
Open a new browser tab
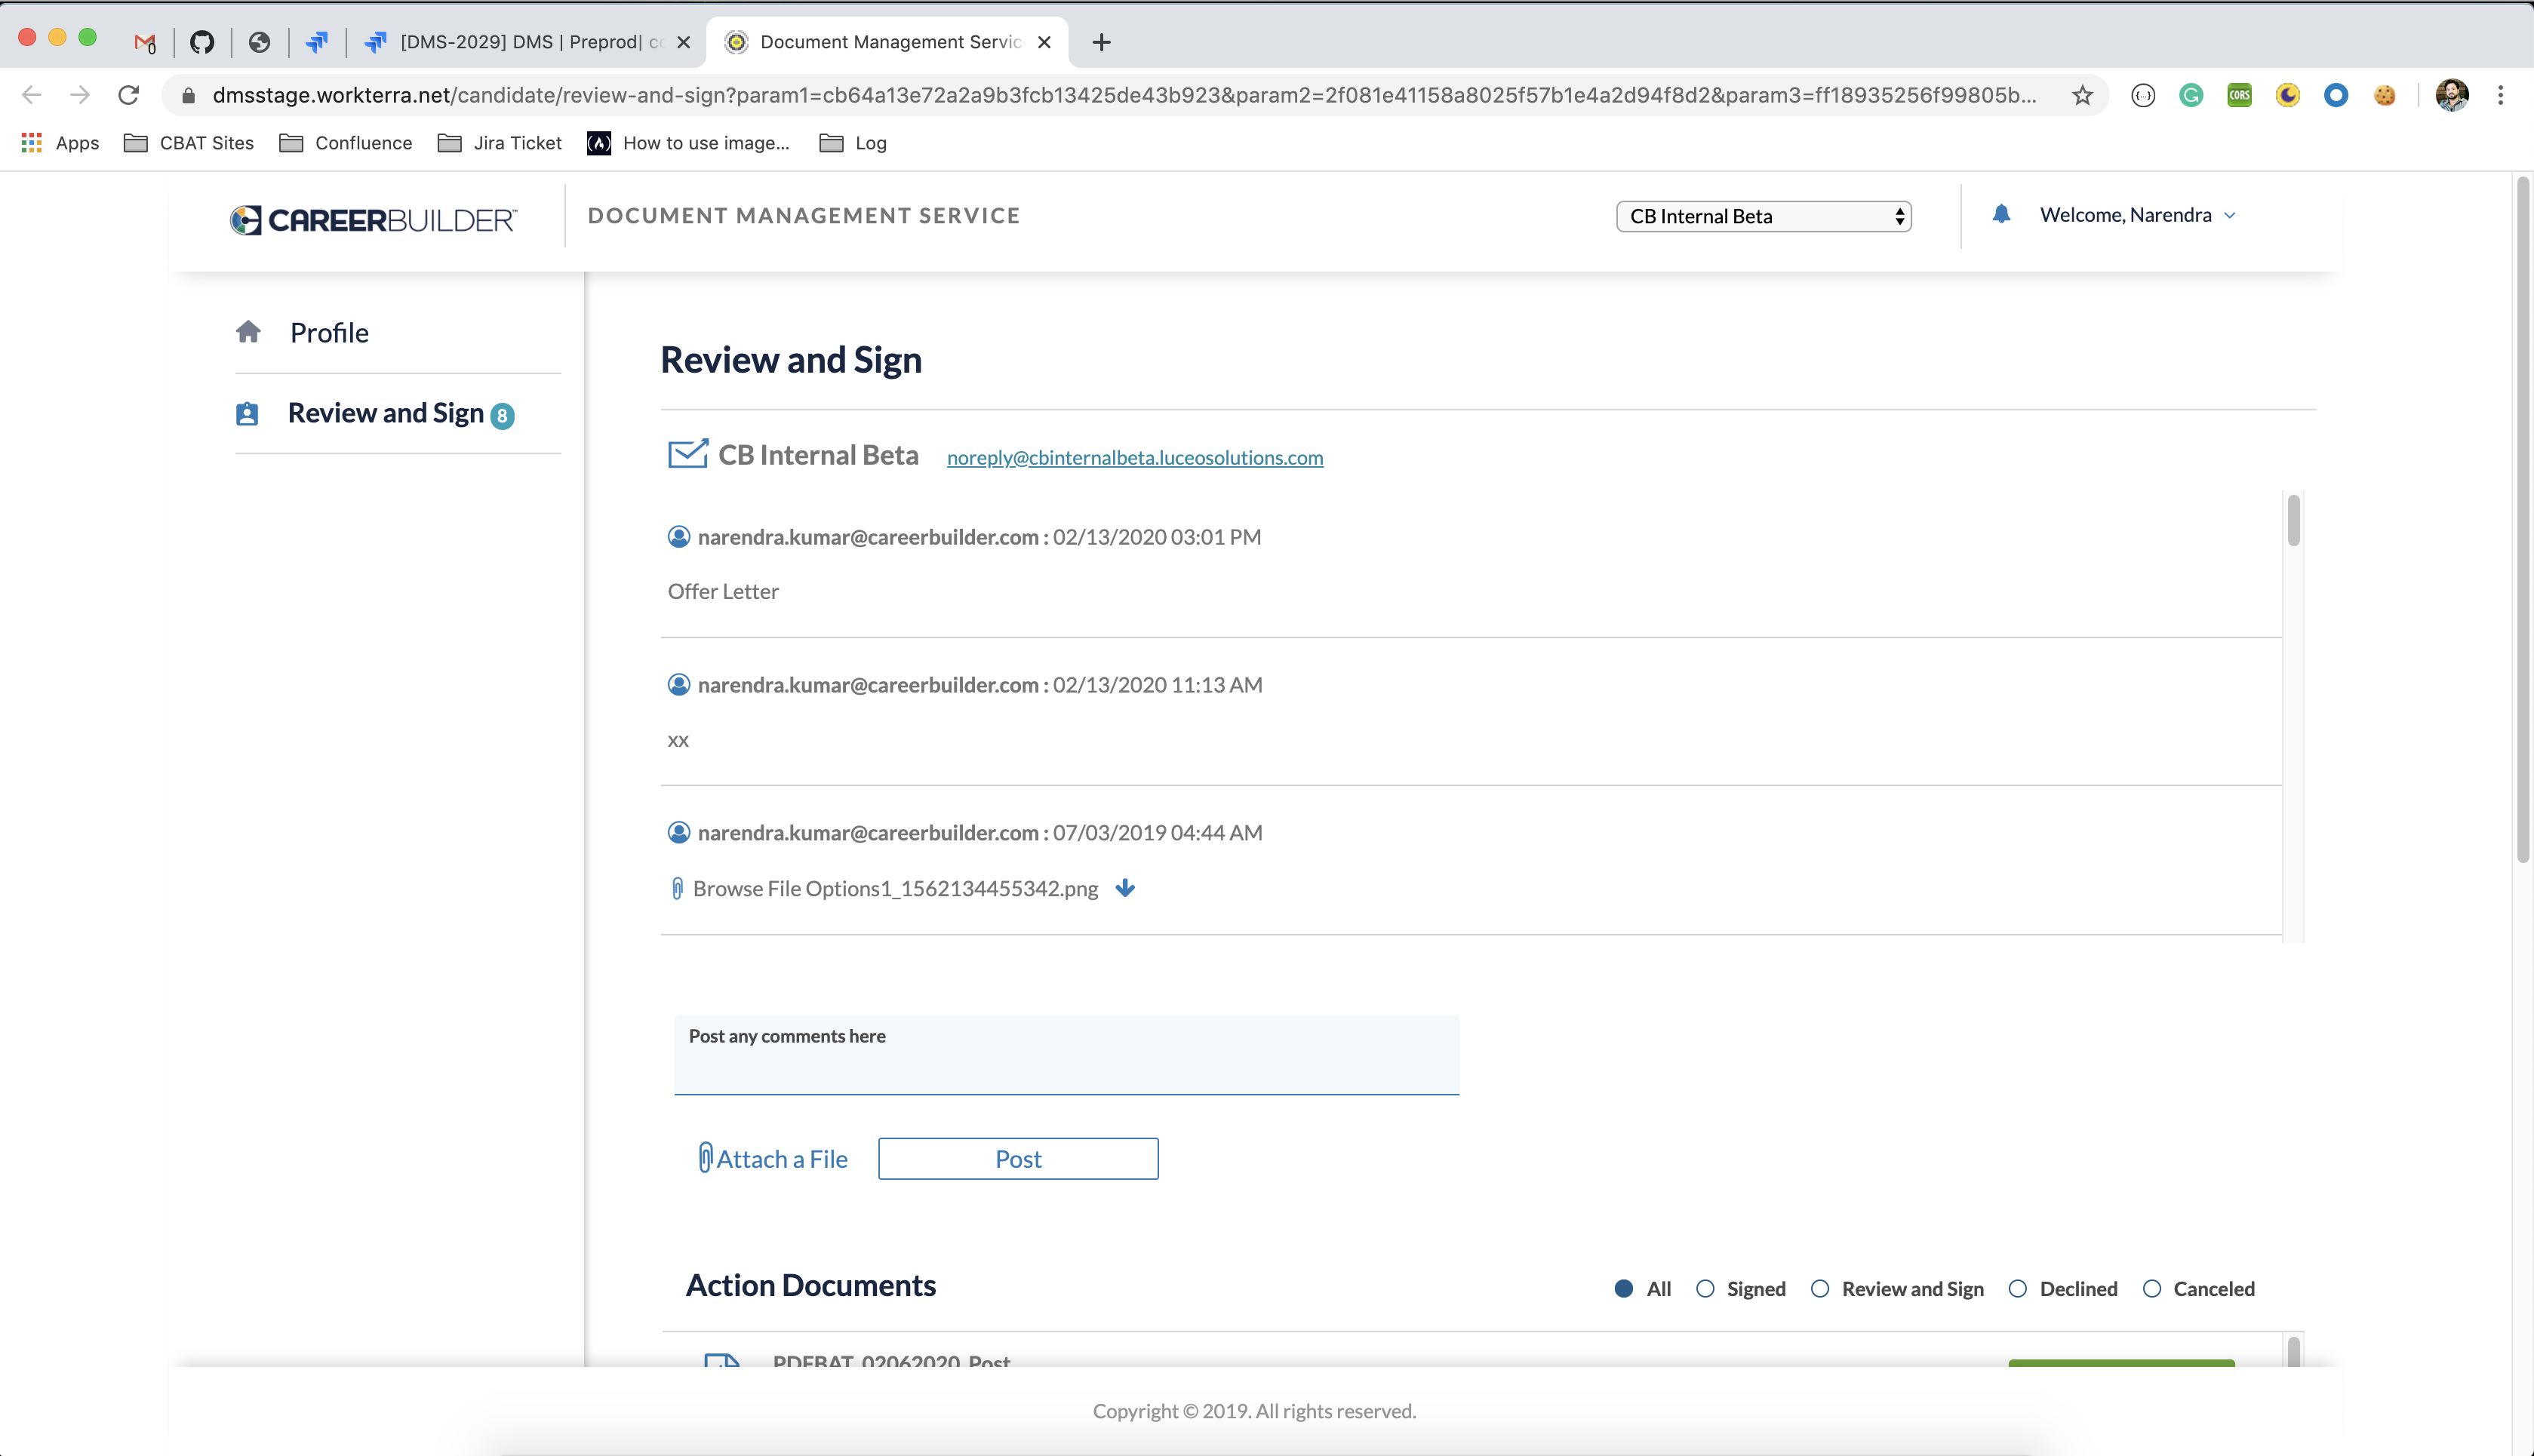click(x=1101, y=42)
